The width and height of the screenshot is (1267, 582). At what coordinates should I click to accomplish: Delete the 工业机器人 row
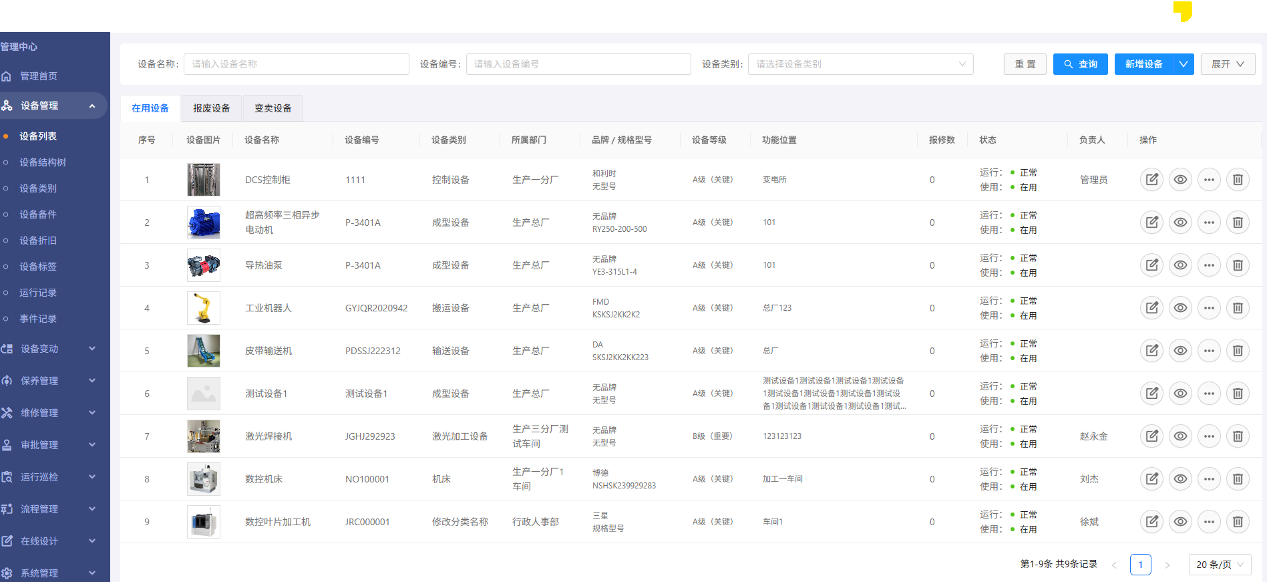(1238, 308)
